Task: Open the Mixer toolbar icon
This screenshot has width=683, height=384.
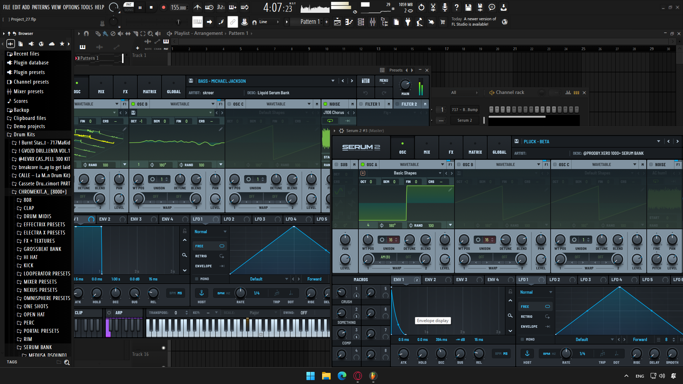Action: [373, 22]
